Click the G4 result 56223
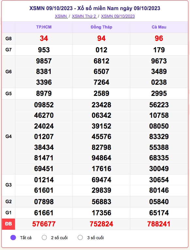Viewport: 190px width, 250px height. (159, 105)
